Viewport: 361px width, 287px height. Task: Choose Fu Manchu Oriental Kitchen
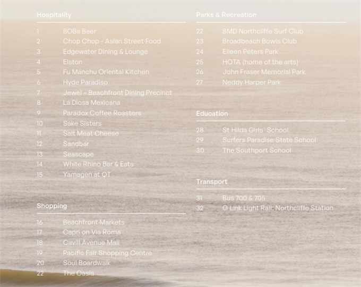(x=106, y=72)
